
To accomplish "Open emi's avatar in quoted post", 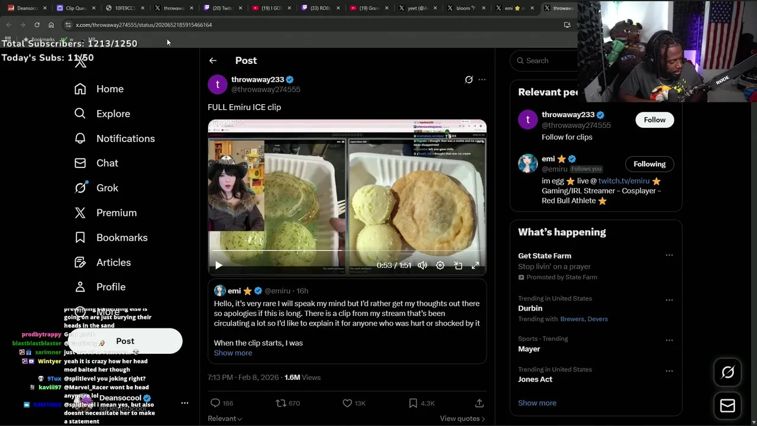I will [x=220, y=291].
